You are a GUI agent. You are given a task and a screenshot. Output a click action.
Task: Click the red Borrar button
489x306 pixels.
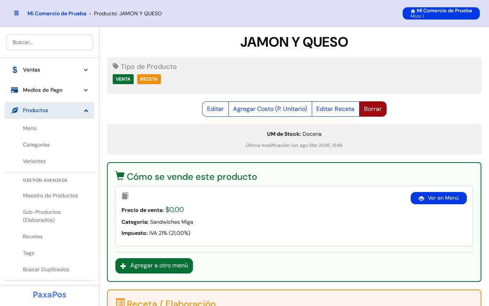click(373, 109)
